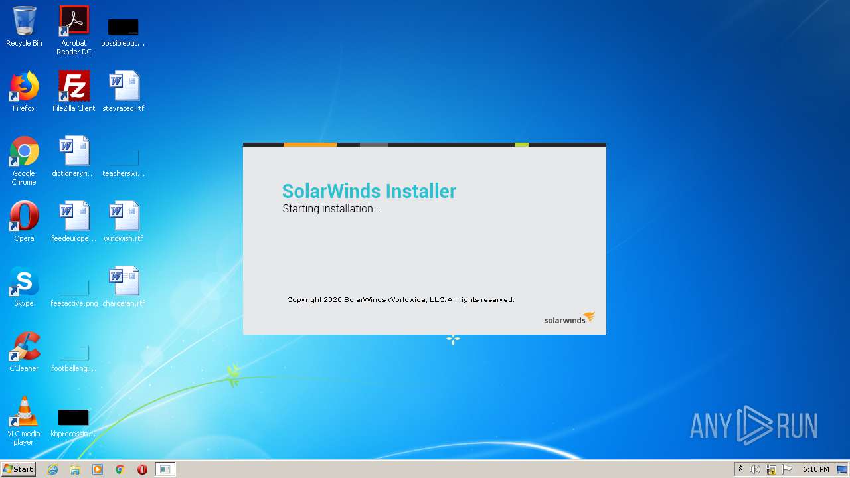This screenshot has height=478, width=850.
Task: Click the Copyright 2020 SolarWinds notice
Action: click(x=400, y=300)
